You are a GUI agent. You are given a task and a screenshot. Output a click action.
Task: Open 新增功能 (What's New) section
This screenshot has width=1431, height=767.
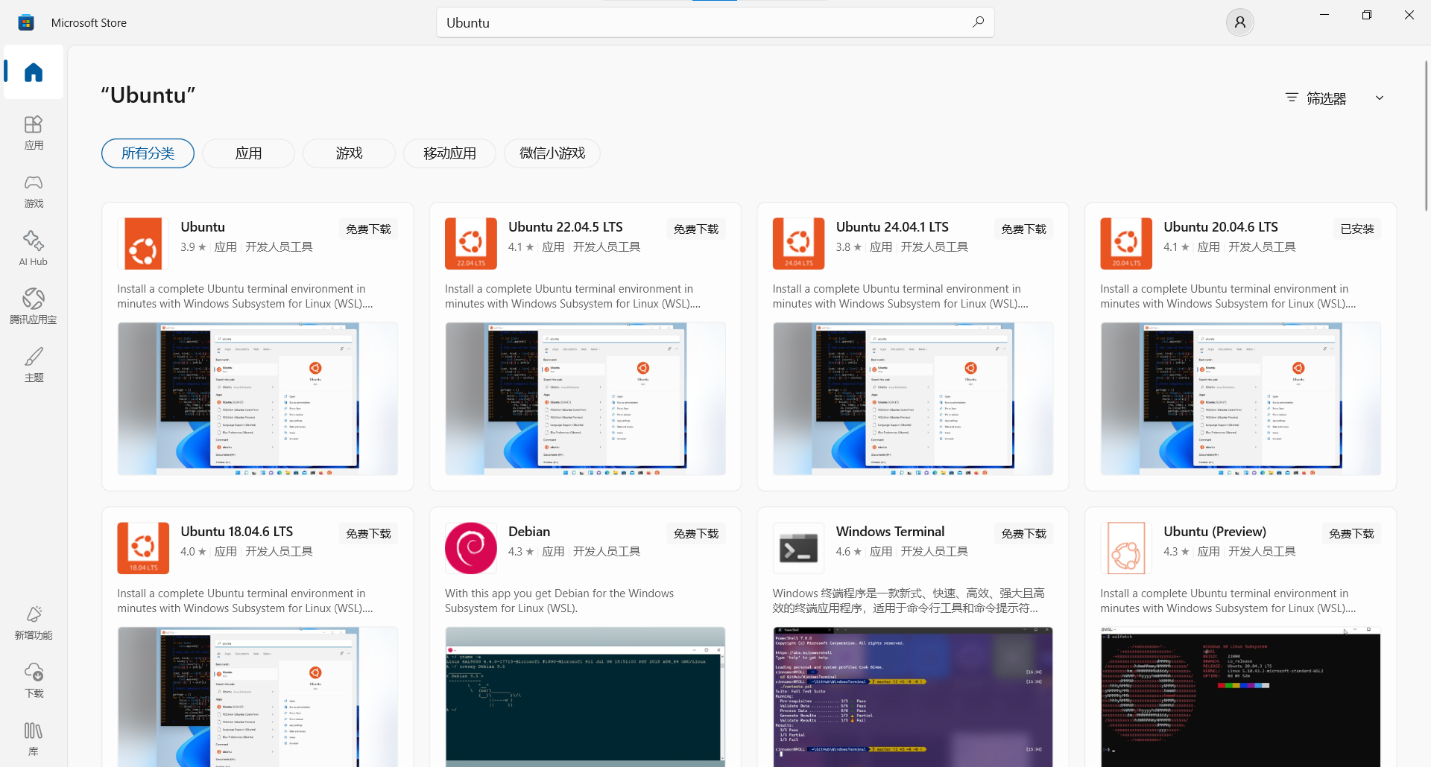coord(34,623)
